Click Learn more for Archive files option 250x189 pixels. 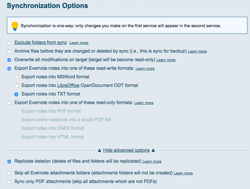(x=197, y=51)
